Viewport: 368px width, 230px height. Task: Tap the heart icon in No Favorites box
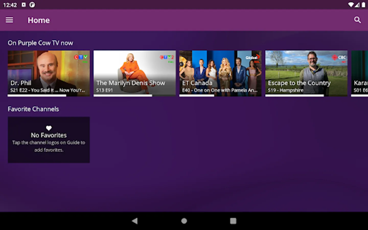(49, 128)
